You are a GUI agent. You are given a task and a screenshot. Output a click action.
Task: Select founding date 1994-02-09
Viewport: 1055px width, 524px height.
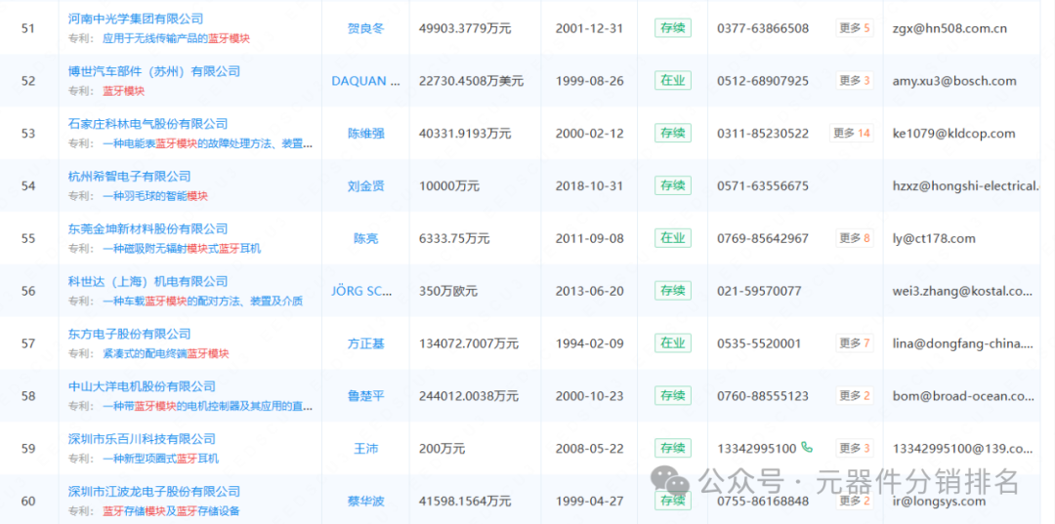click(590, 343)
